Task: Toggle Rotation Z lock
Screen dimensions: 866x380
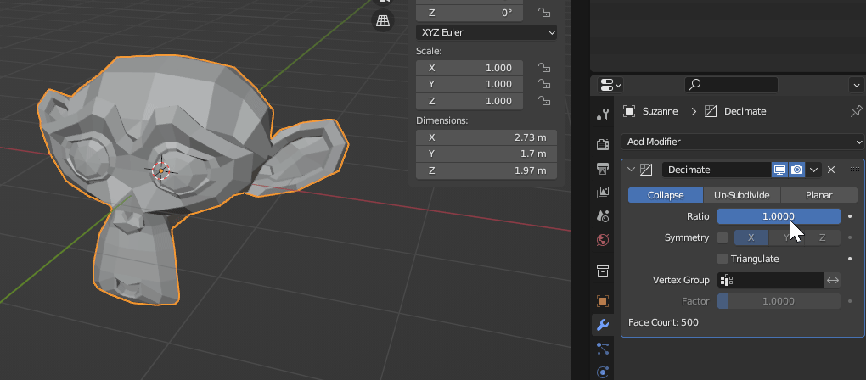Action: point(544,13)
